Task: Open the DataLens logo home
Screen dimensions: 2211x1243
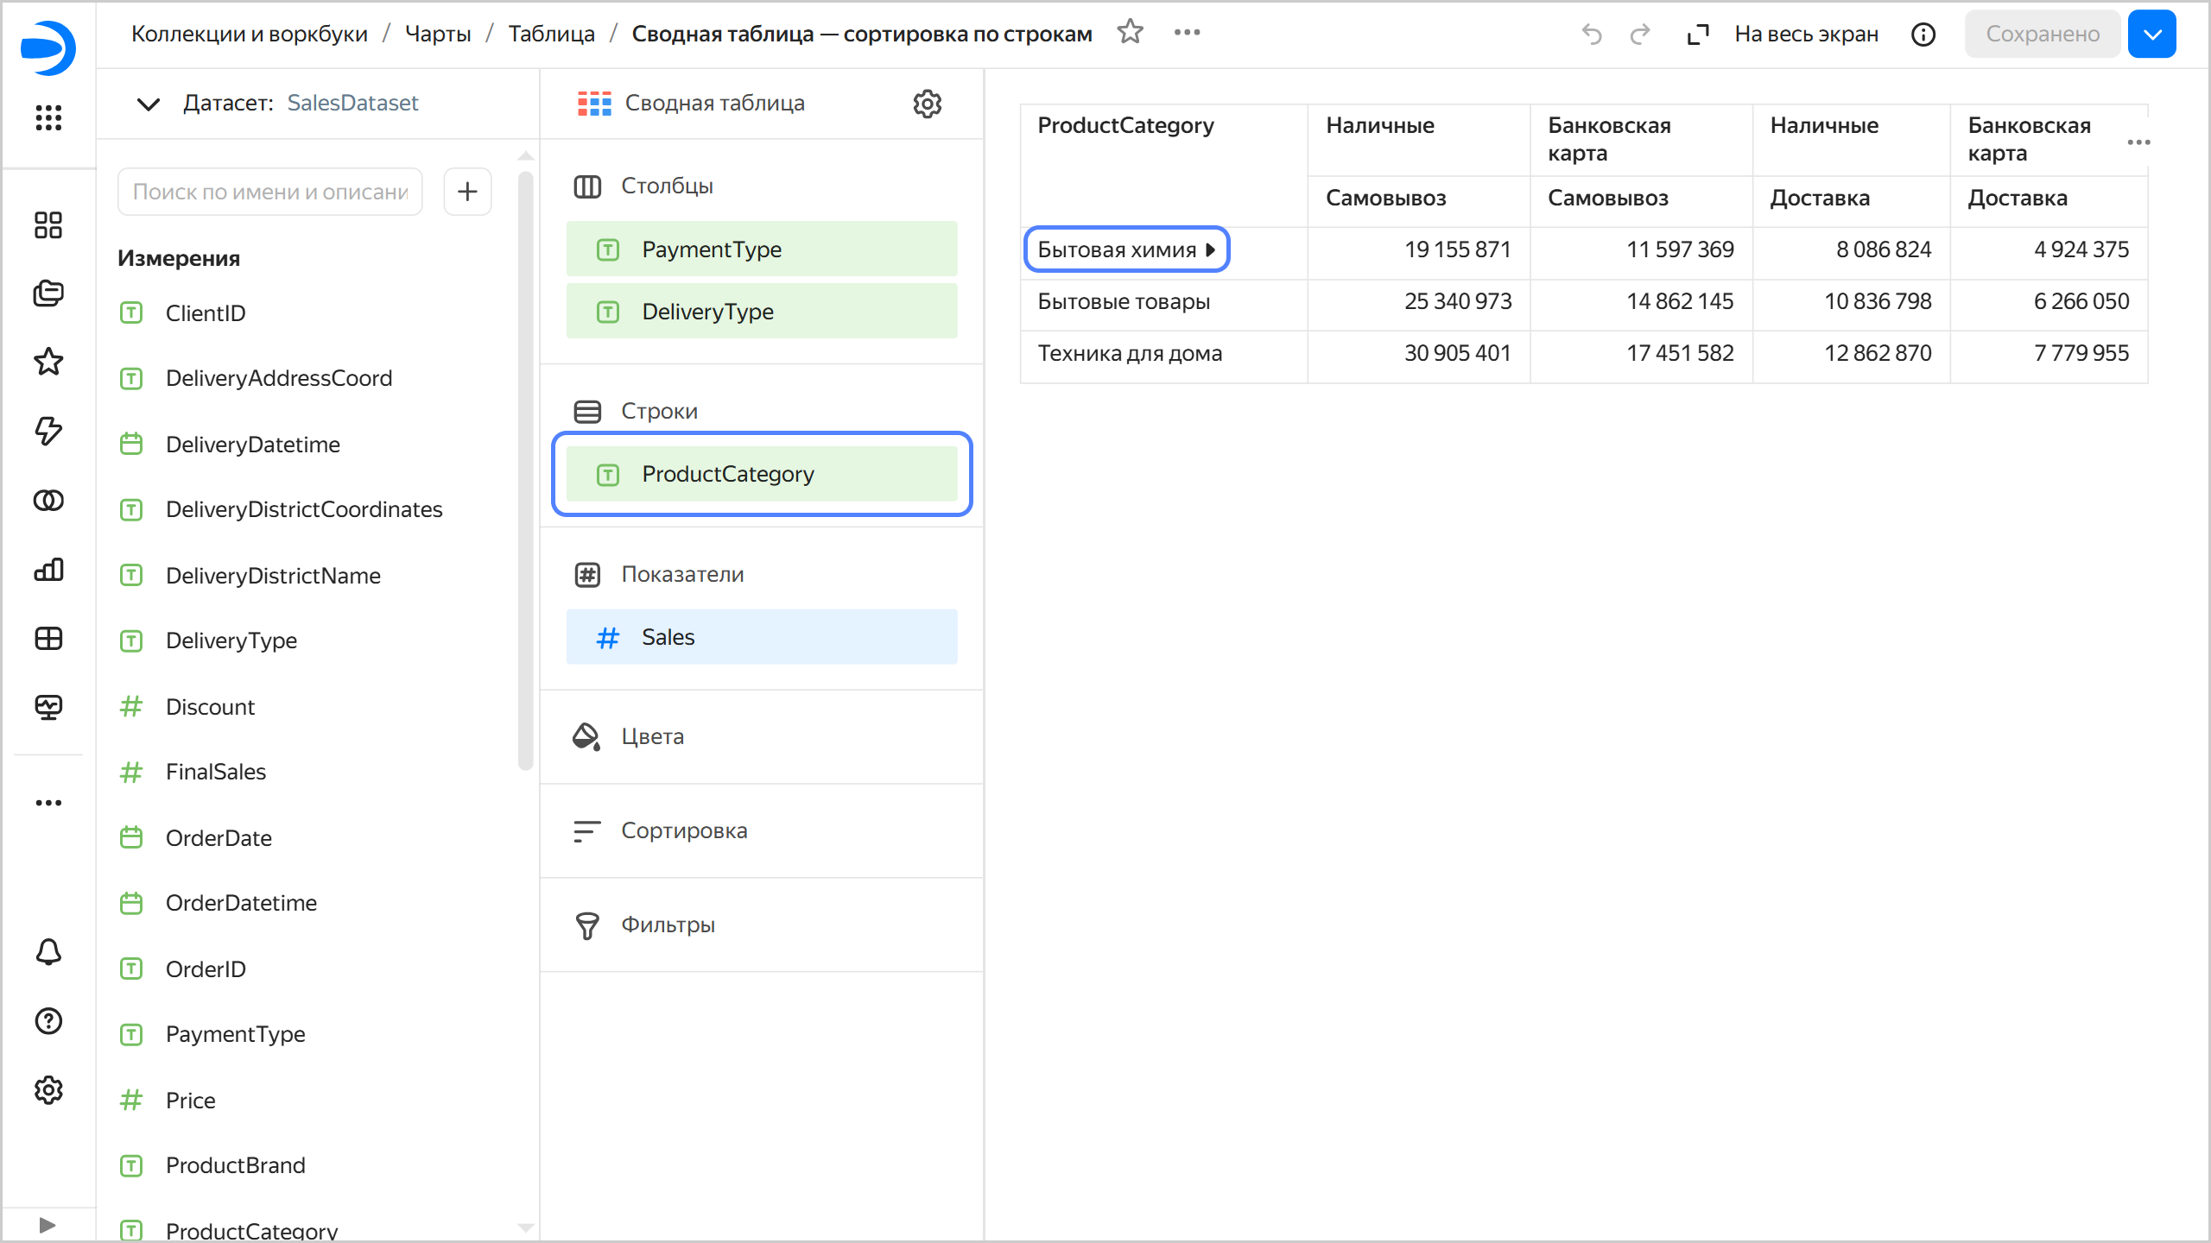Action: point(48,48)
